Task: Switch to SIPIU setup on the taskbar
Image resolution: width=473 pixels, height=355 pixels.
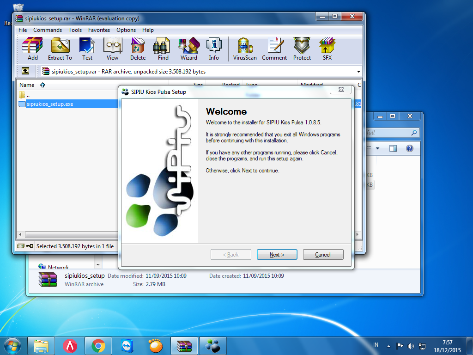Action: pyautogui.click(x=213, y=346)
